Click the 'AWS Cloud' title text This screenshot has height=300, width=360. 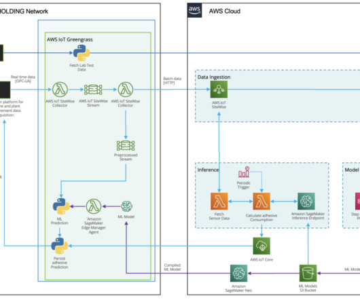[x=225, y=11]
